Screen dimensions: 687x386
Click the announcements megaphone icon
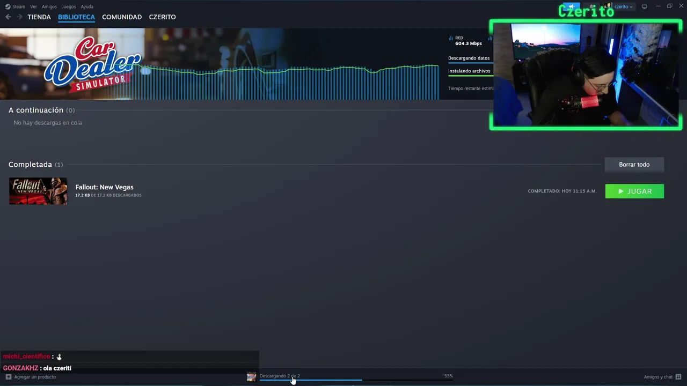point(571,6)
